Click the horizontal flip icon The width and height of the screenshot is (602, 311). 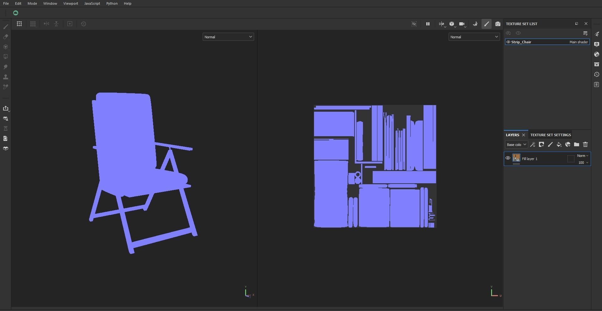click(46, 24)
